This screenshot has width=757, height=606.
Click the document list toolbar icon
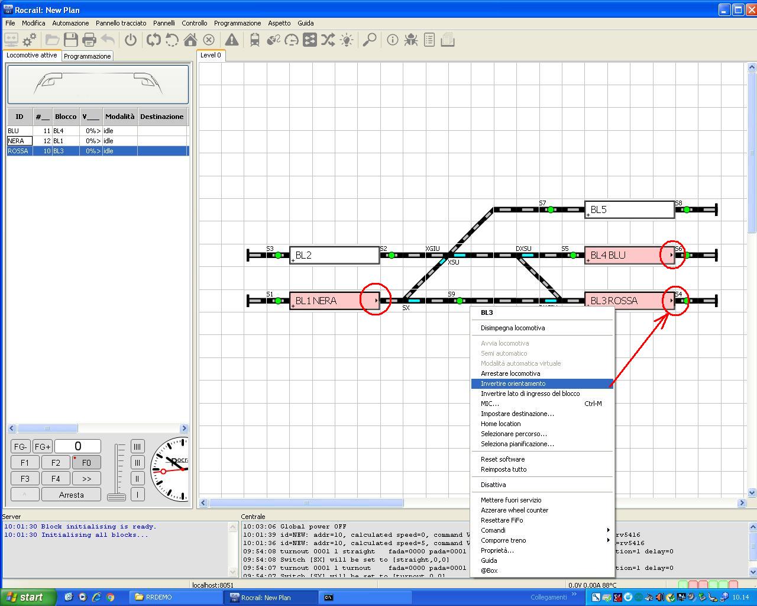(x=429, y=40)
